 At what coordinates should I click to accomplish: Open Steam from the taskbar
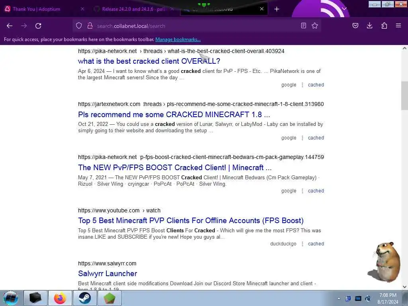(85, 298)
